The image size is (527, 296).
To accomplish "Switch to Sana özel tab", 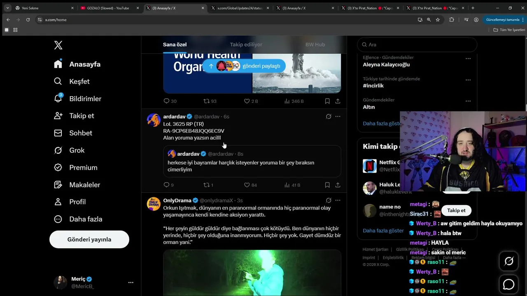I will point(175,44).
